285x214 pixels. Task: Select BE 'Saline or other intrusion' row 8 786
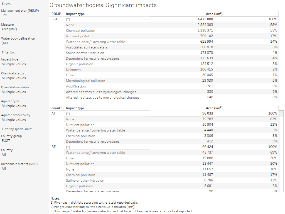point(171,180)
